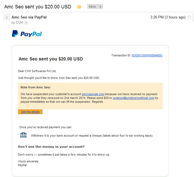Click the Get the details button
Screen dimensions: 194x177
30,112
